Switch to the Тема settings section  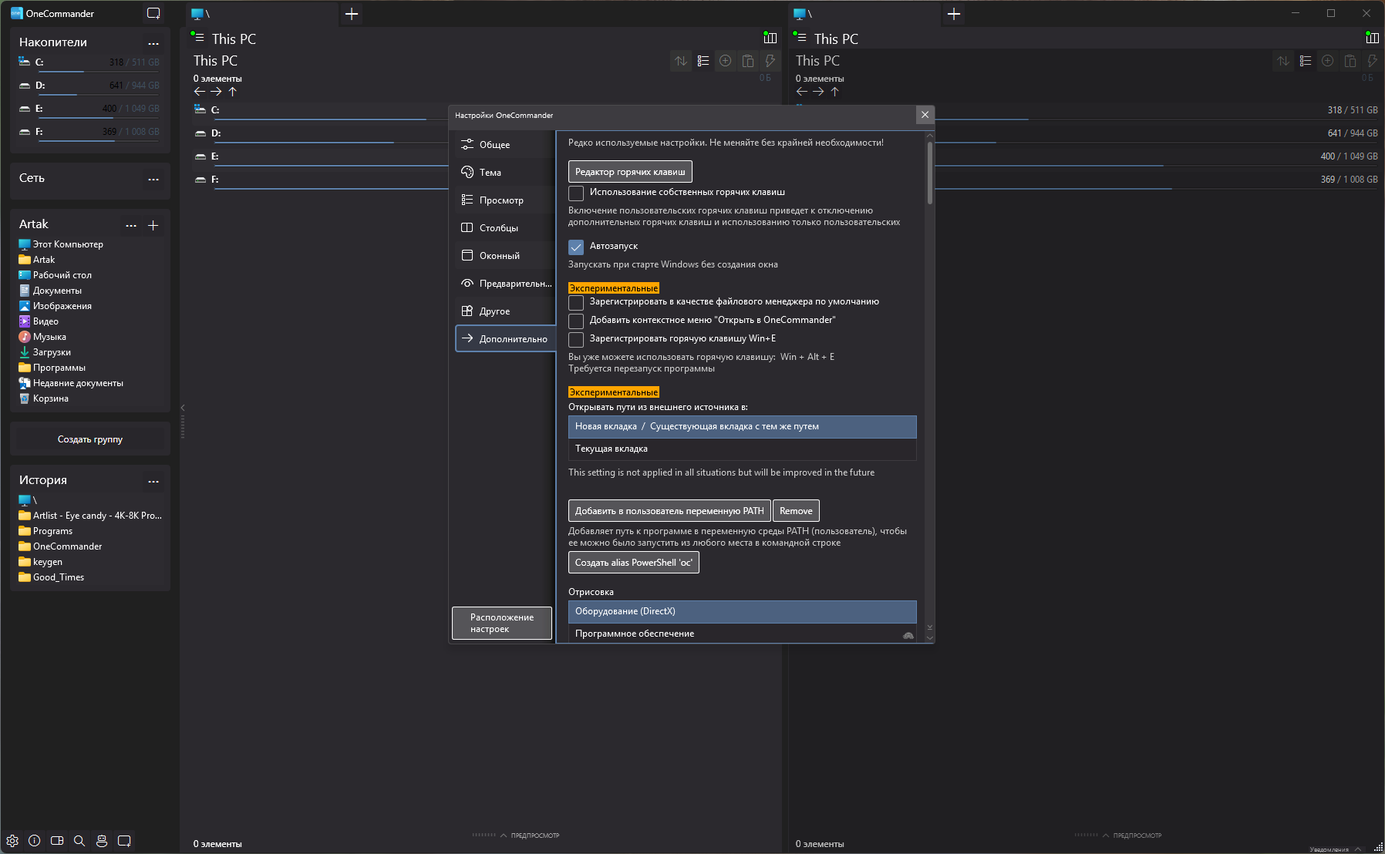490,173
